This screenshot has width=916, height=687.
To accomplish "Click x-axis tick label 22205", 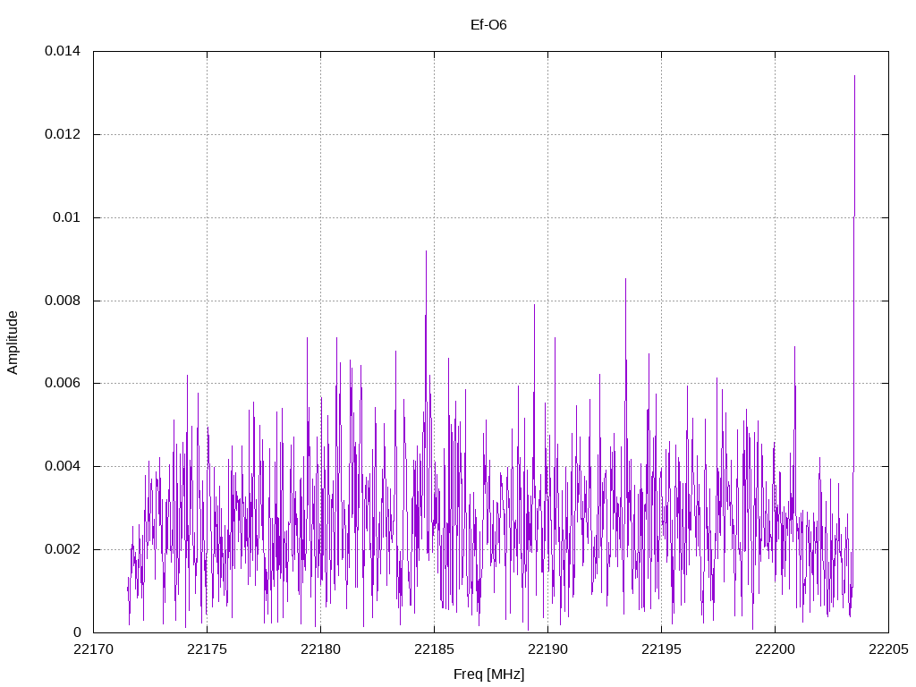I will 888,649.
